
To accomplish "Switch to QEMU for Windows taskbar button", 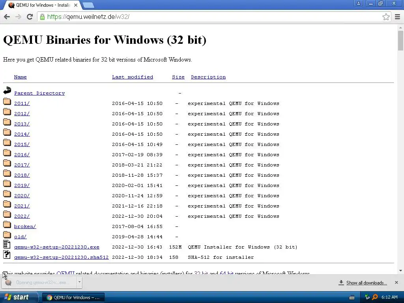I will pyautogui.click(x=73, y=297).
